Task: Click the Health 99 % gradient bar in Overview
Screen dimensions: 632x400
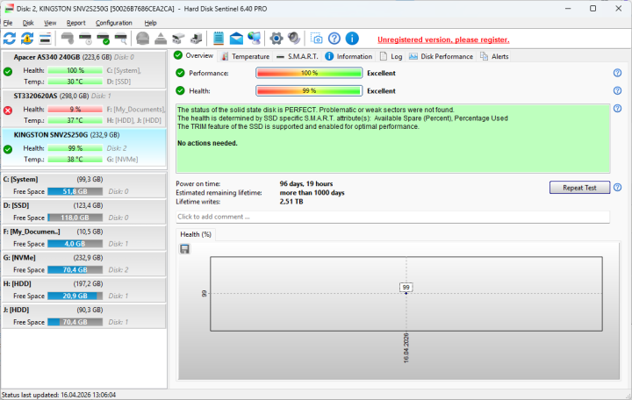Action: (309, 90)
